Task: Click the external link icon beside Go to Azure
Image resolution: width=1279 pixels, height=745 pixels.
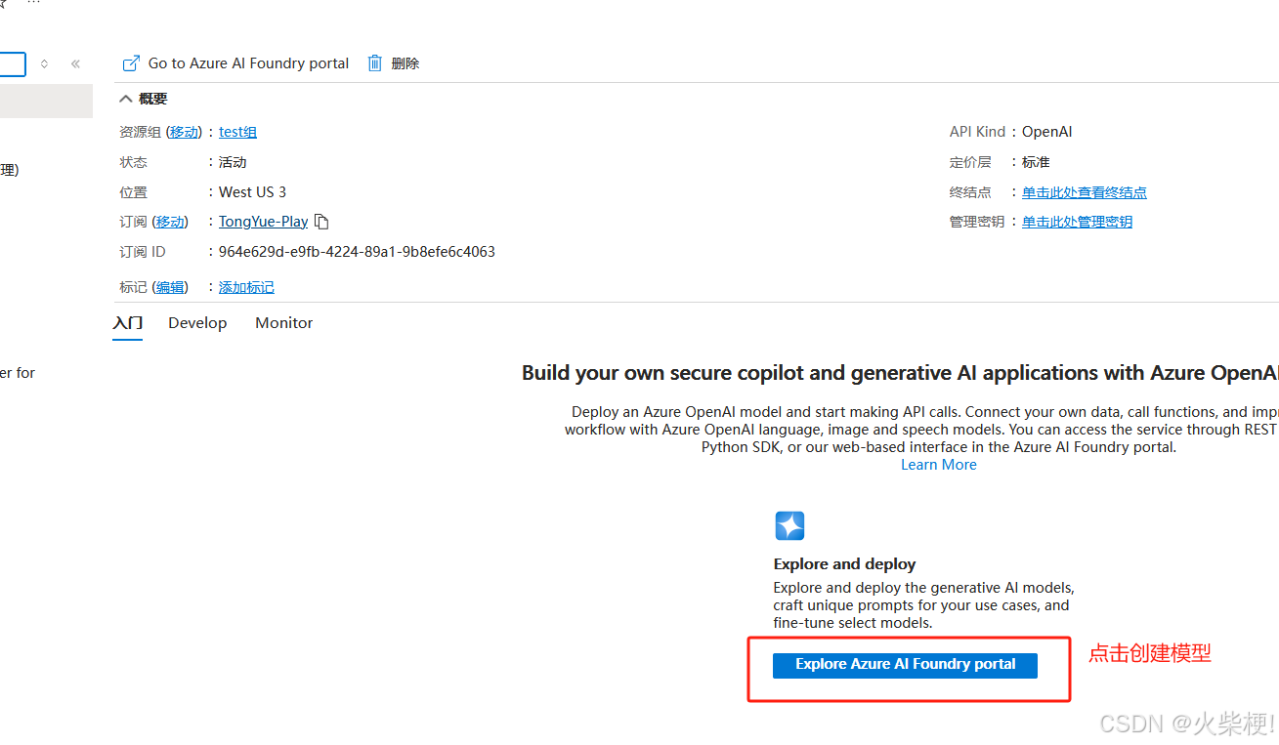Action: pyautogui.click(x=131, y=63)
